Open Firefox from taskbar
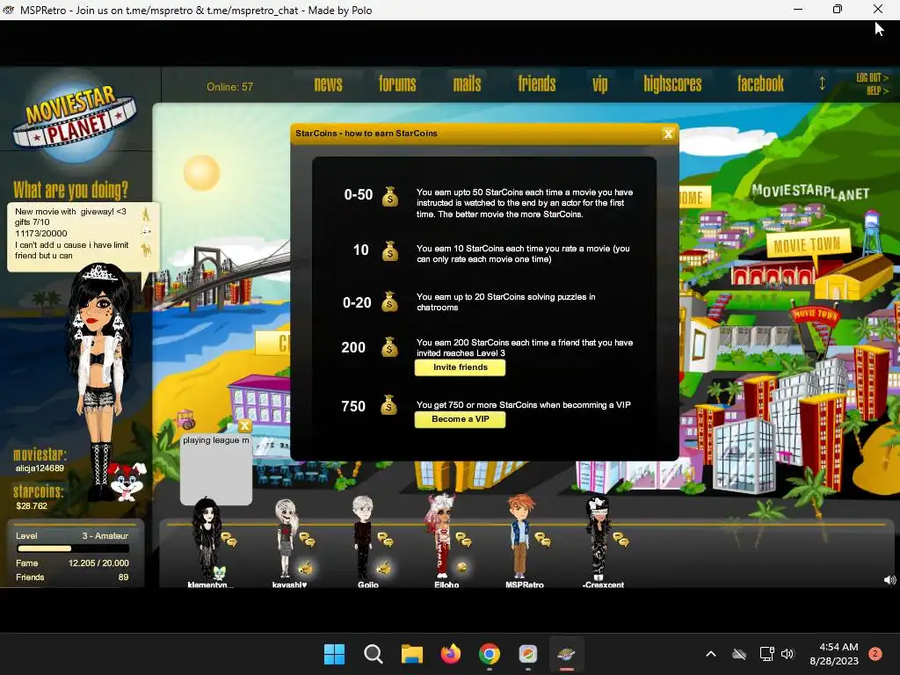The image size is (900, 675). [x=451, y=654]
